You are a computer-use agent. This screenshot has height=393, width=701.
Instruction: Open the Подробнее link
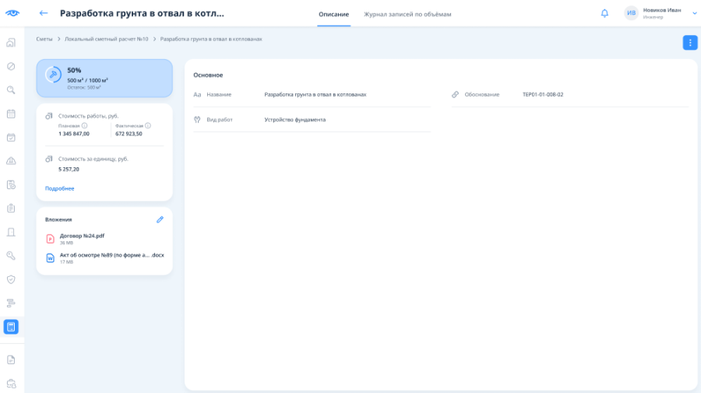click(x=59, y=188)
